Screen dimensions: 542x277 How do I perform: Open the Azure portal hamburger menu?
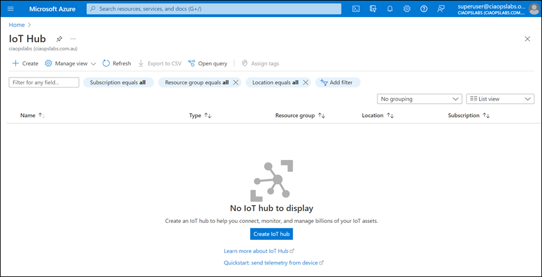point(10,9)
